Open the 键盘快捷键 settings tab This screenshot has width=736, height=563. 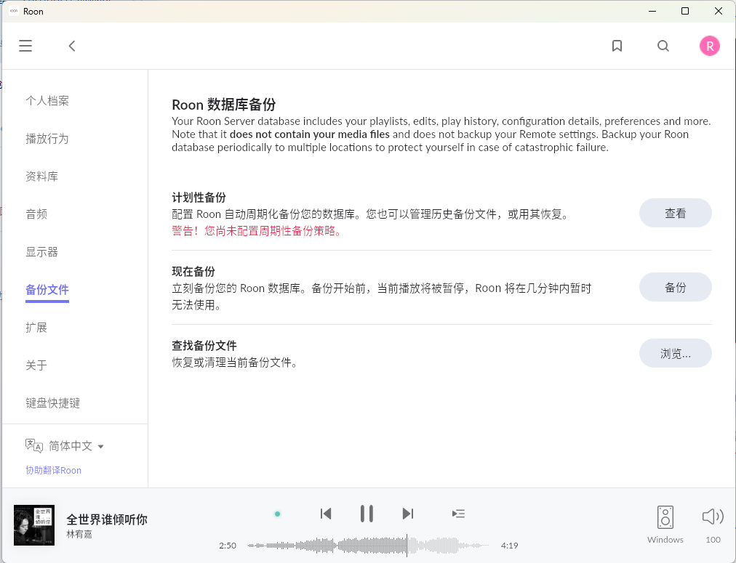tap(52, 403)
